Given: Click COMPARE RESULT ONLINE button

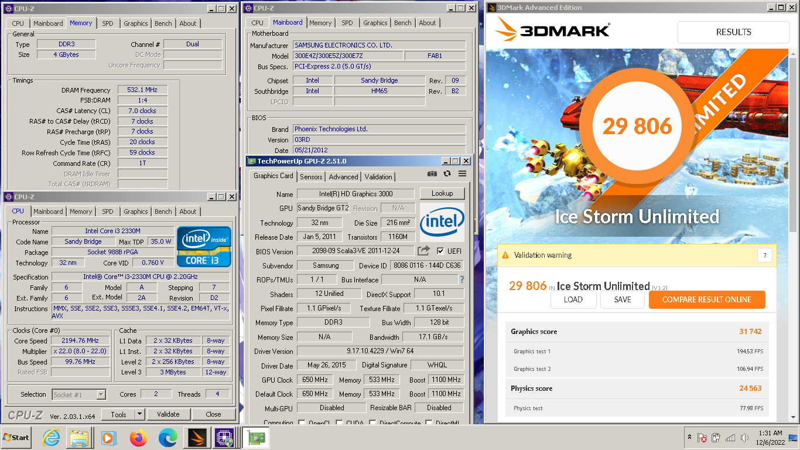Looking at the screenshot, I should point(707,299).
